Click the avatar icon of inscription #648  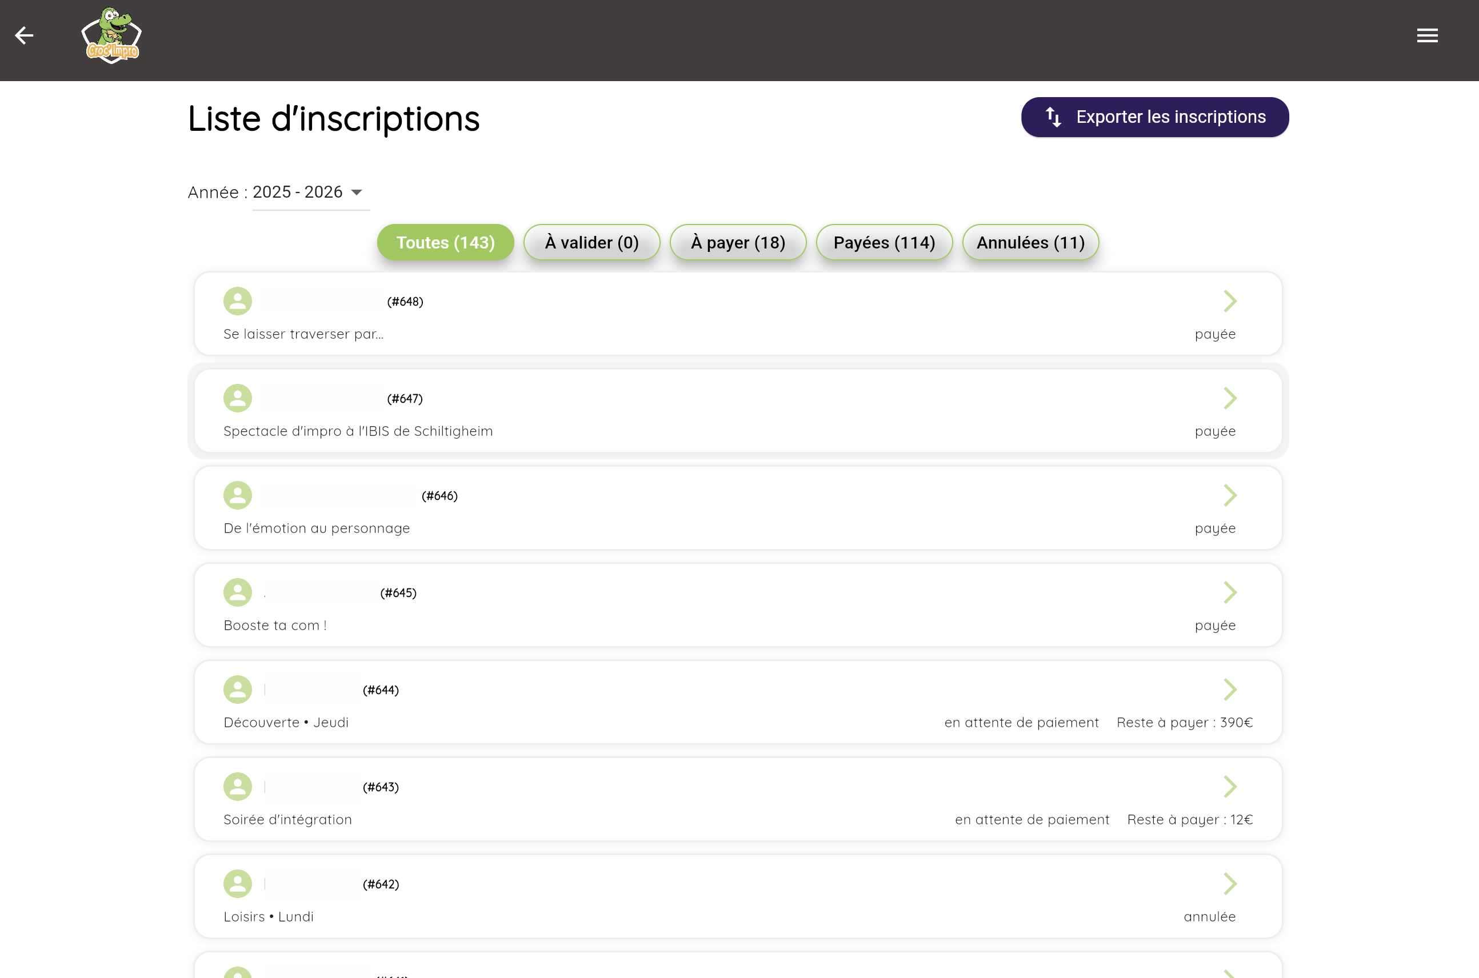237,301
